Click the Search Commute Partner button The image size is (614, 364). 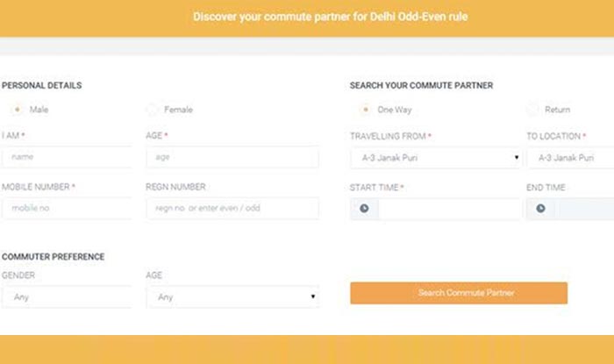pyautogui.click(x=459, y=293)
